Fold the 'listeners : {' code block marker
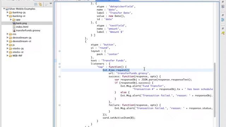 (x=60, y=64)
